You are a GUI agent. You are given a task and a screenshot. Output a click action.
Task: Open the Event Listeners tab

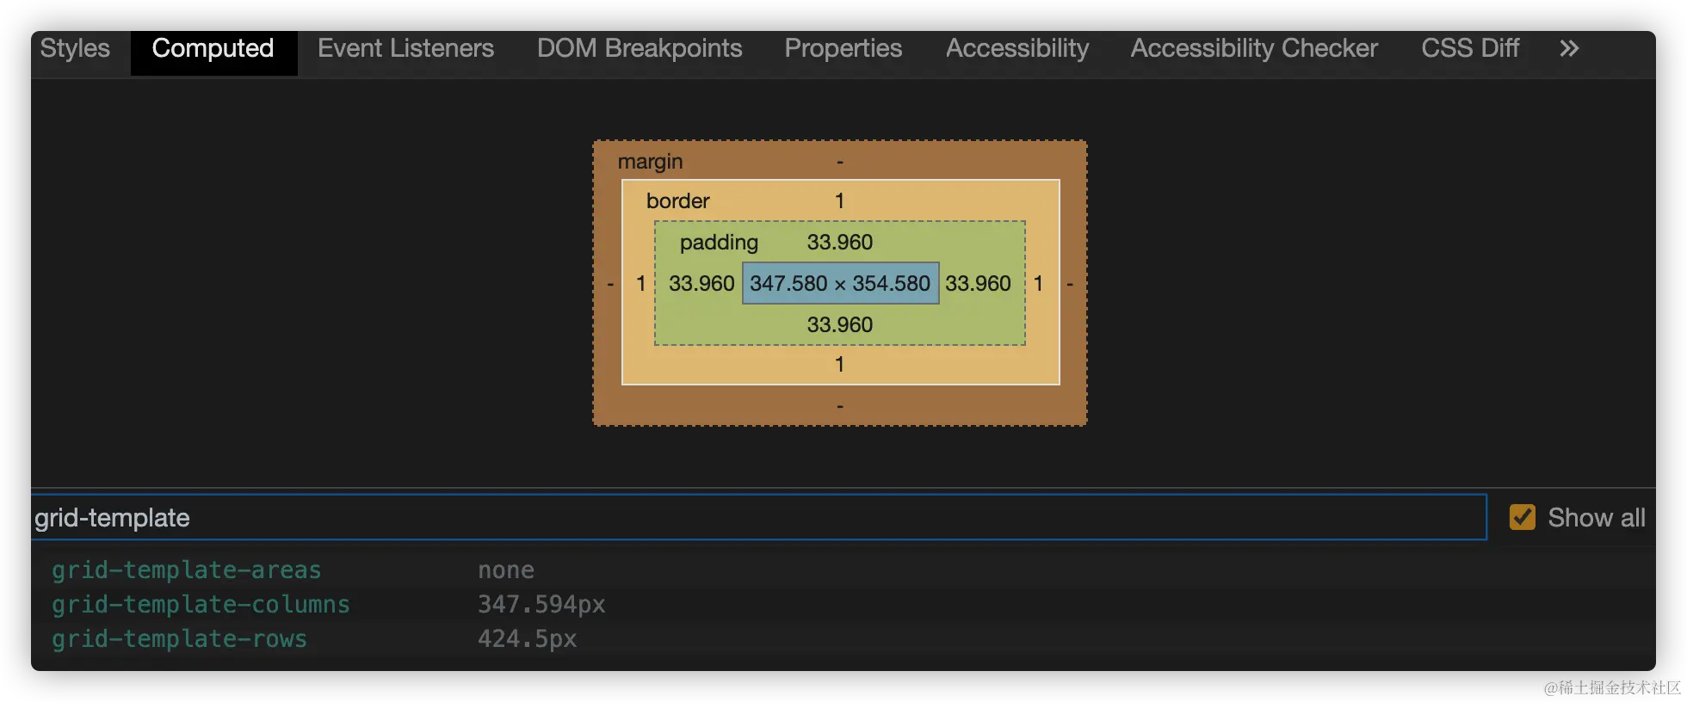point(406,49)
